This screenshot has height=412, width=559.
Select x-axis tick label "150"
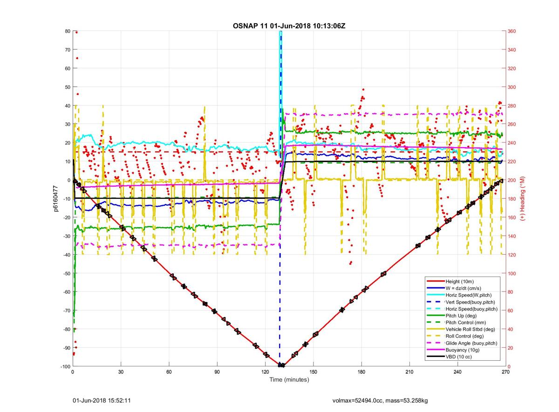point(314,371)
